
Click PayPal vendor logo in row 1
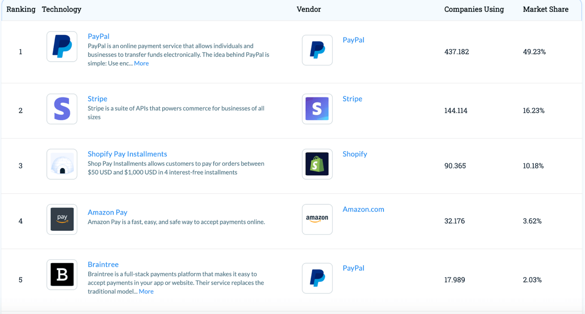(x=317, y=50)
